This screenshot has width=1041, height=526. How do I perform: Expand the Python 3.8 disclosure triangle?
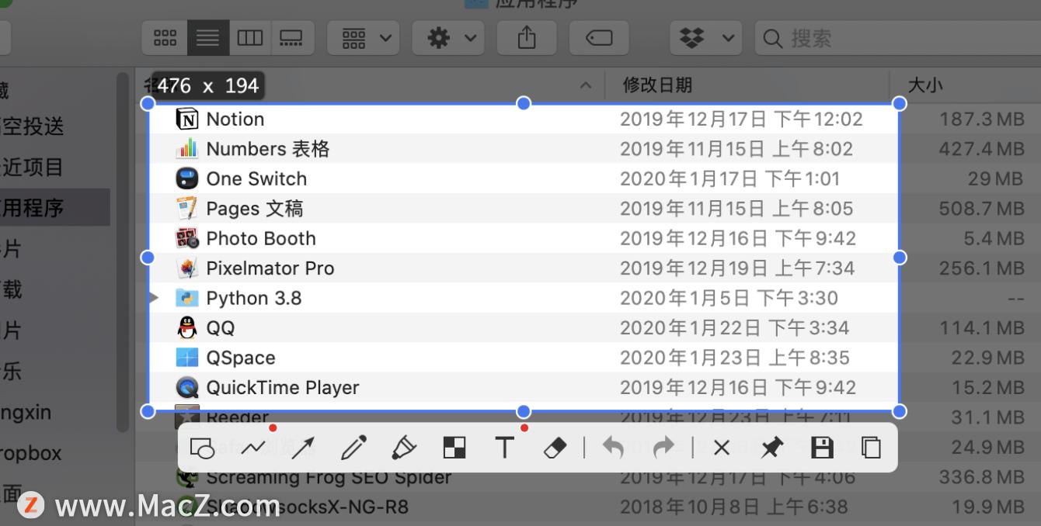click(153, 297)
